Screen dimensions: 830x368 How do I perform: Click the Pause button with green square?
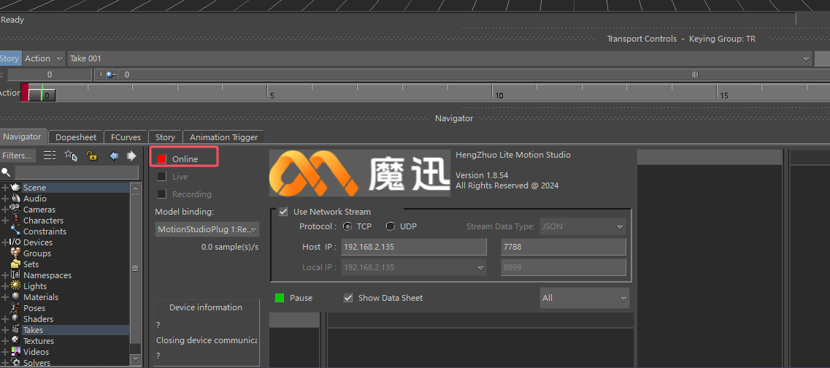tap(280, 298)
